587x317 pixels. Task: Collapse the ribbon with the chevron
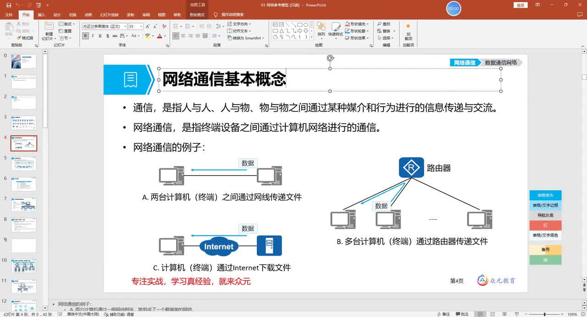click(583, 45)
